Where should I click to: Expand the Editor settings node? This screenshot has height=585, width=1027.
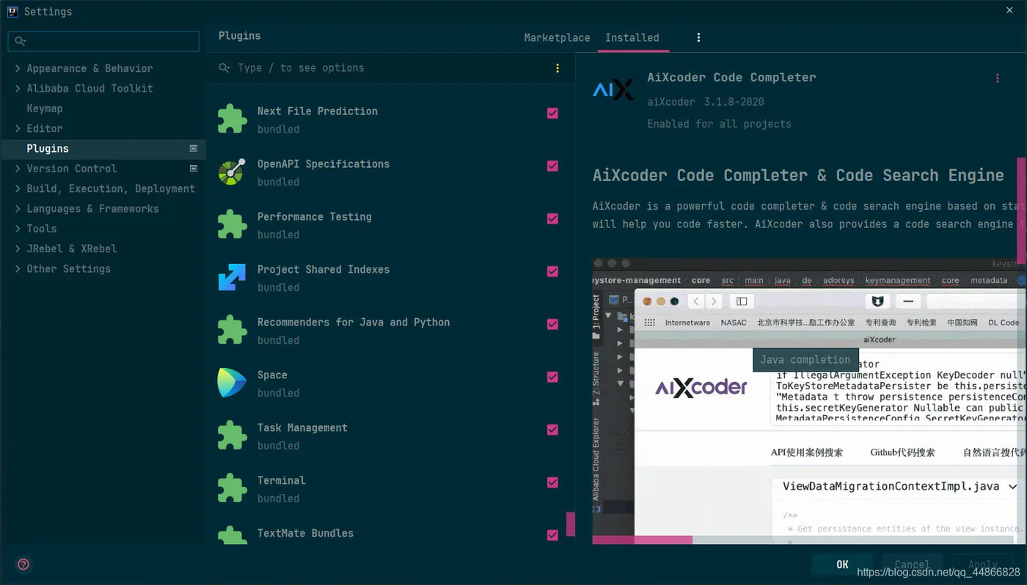point(18,128)
